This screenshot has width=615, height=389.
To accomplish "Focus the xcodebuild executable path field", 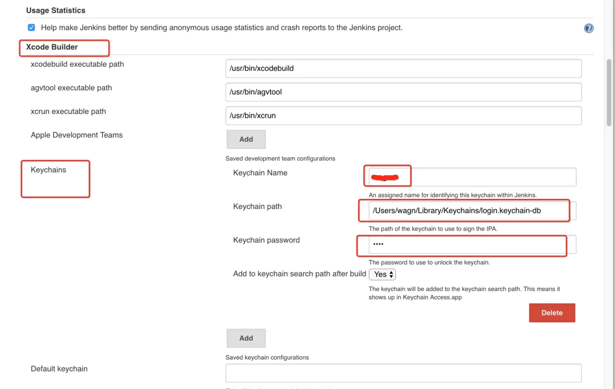I will pyautogui.click(x=403, y=68).
